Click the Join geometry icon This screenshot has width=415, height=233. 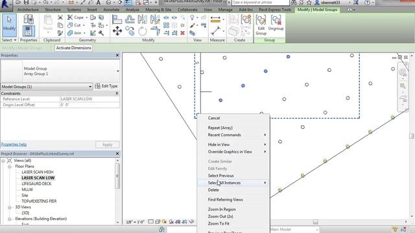(x=70, y=33)
